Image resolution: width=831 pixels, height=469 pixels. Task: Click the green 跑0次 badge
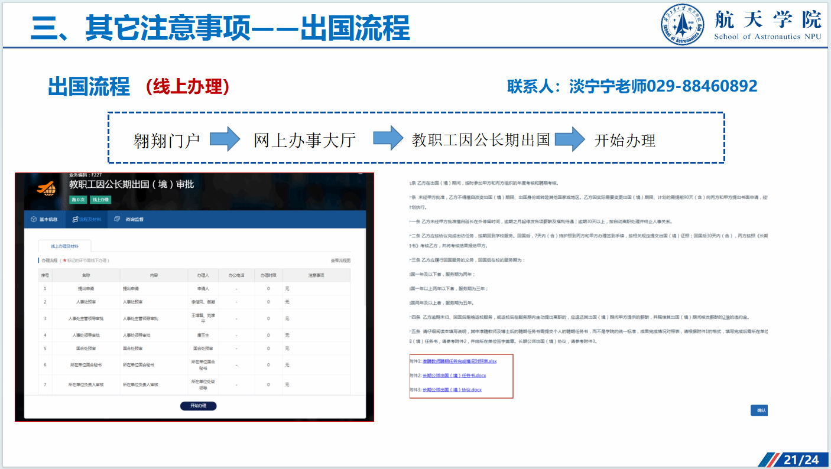coord(79,200)
